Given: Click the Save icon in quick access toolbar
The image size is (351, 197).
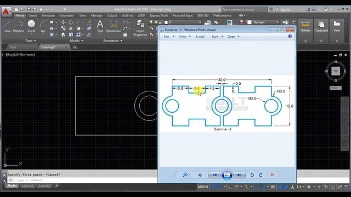Looking at the screenshot, I should [x=29, y=9].
